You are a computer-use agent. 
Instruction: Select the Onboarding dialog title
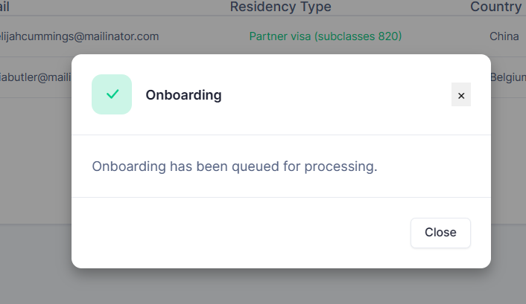[x=183, y=95]
